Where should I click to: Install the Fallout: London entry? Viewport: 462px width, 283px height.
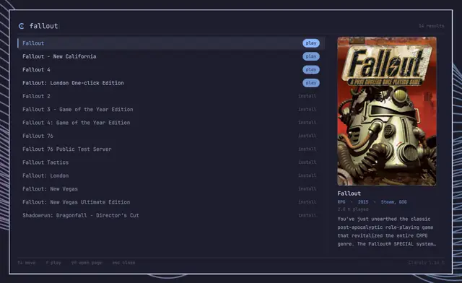click(x=307, y=175)
